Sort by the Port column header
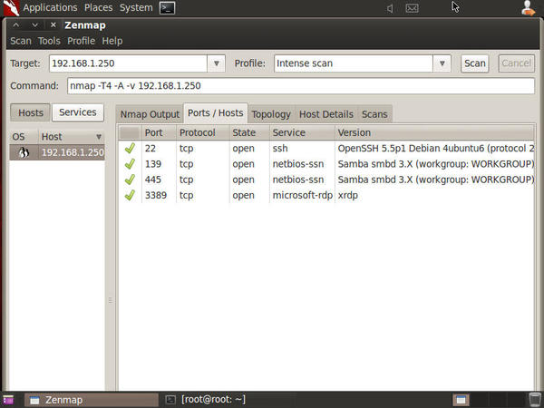The height and width of the screenshot is (408, 544). point(159,132)
